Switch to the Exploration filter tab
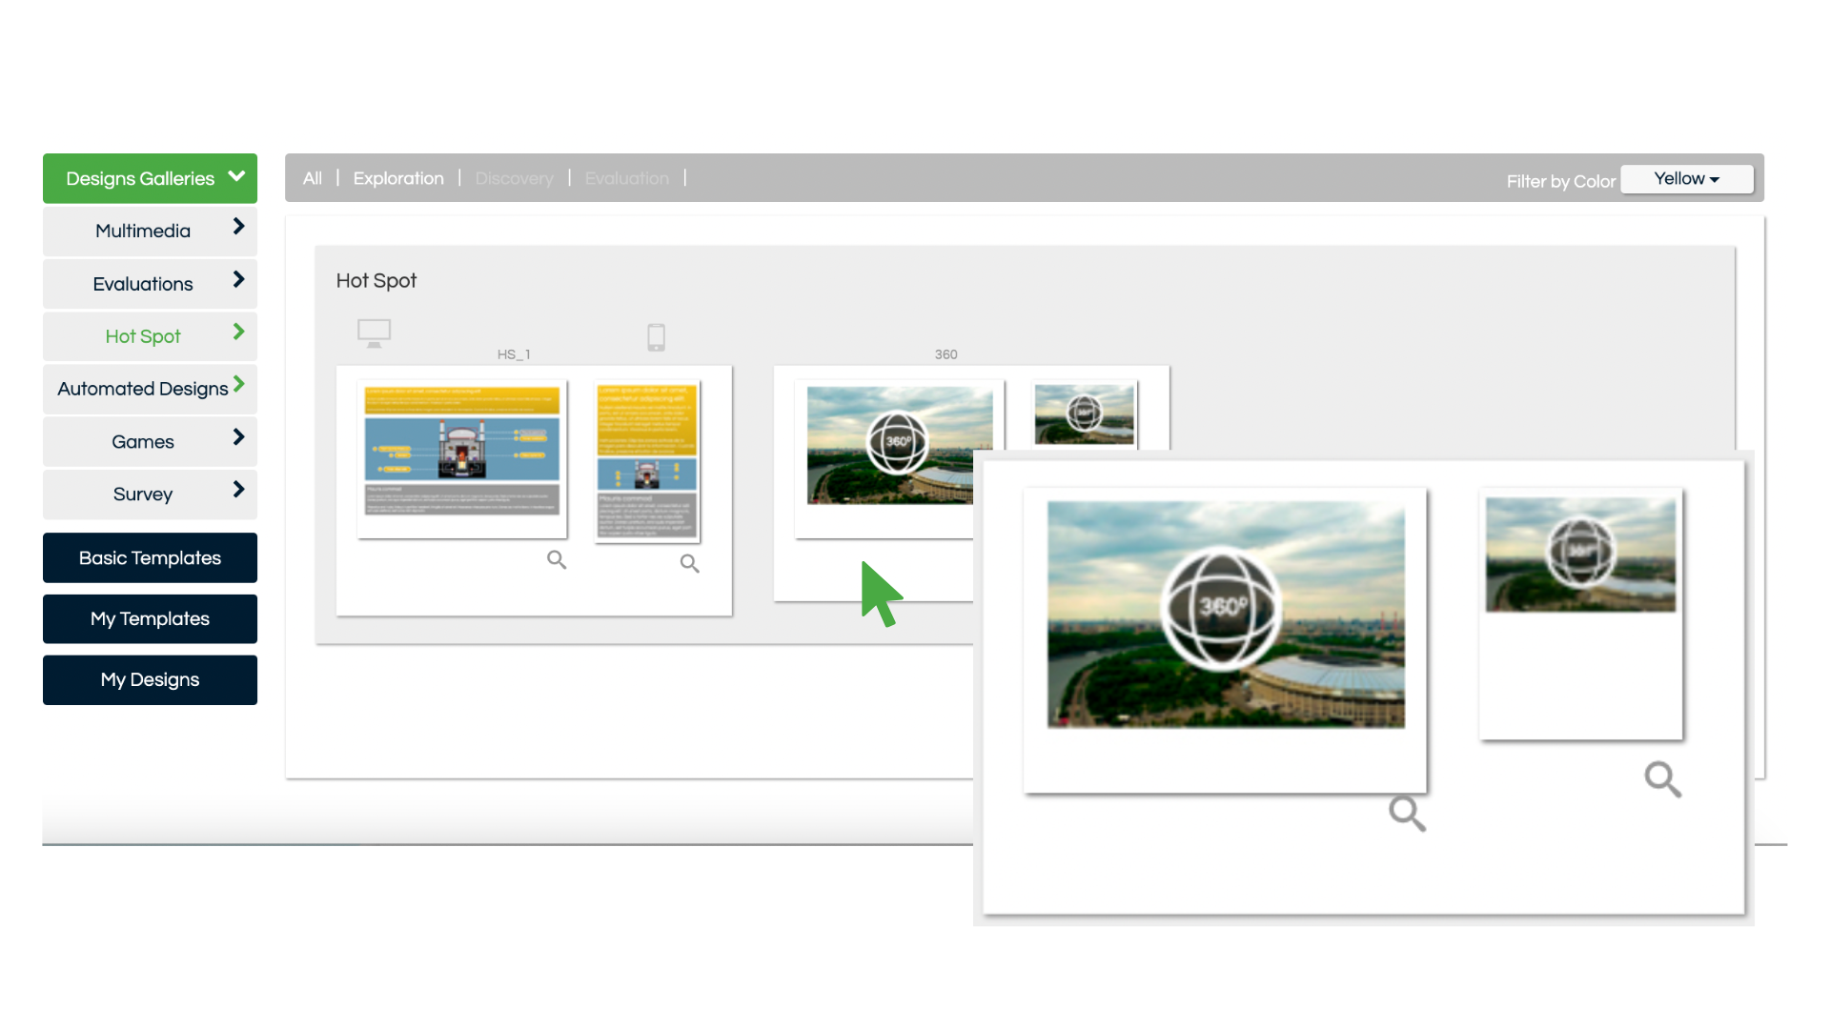 pyautogui.click(x=398, y=178)
